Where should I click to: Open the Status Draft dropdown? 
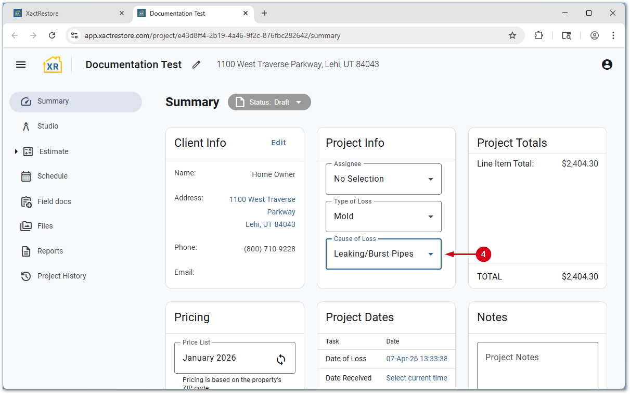[269, 102]
